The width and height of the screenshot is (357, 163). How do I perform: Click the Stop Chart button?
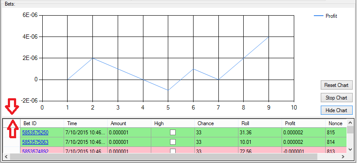[x=337, y=98]
